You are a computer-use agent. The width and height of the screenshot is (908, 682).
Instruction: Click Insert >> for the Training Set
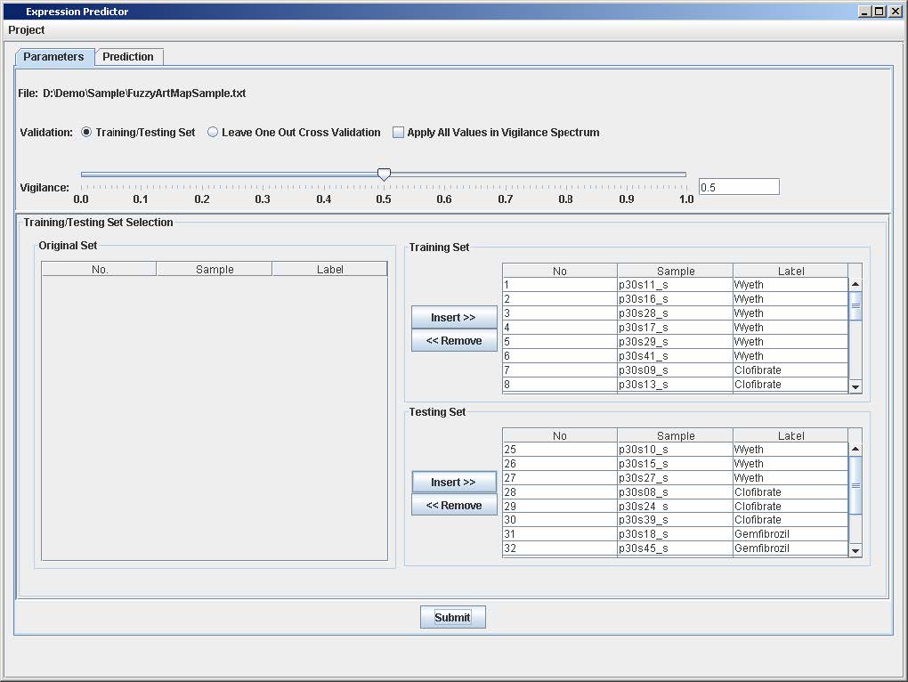point(454,317)
